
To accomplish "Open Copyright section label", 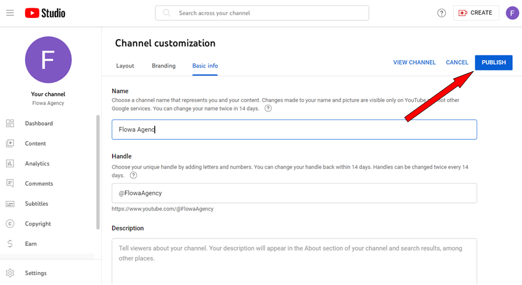I will tap(38, 224).
